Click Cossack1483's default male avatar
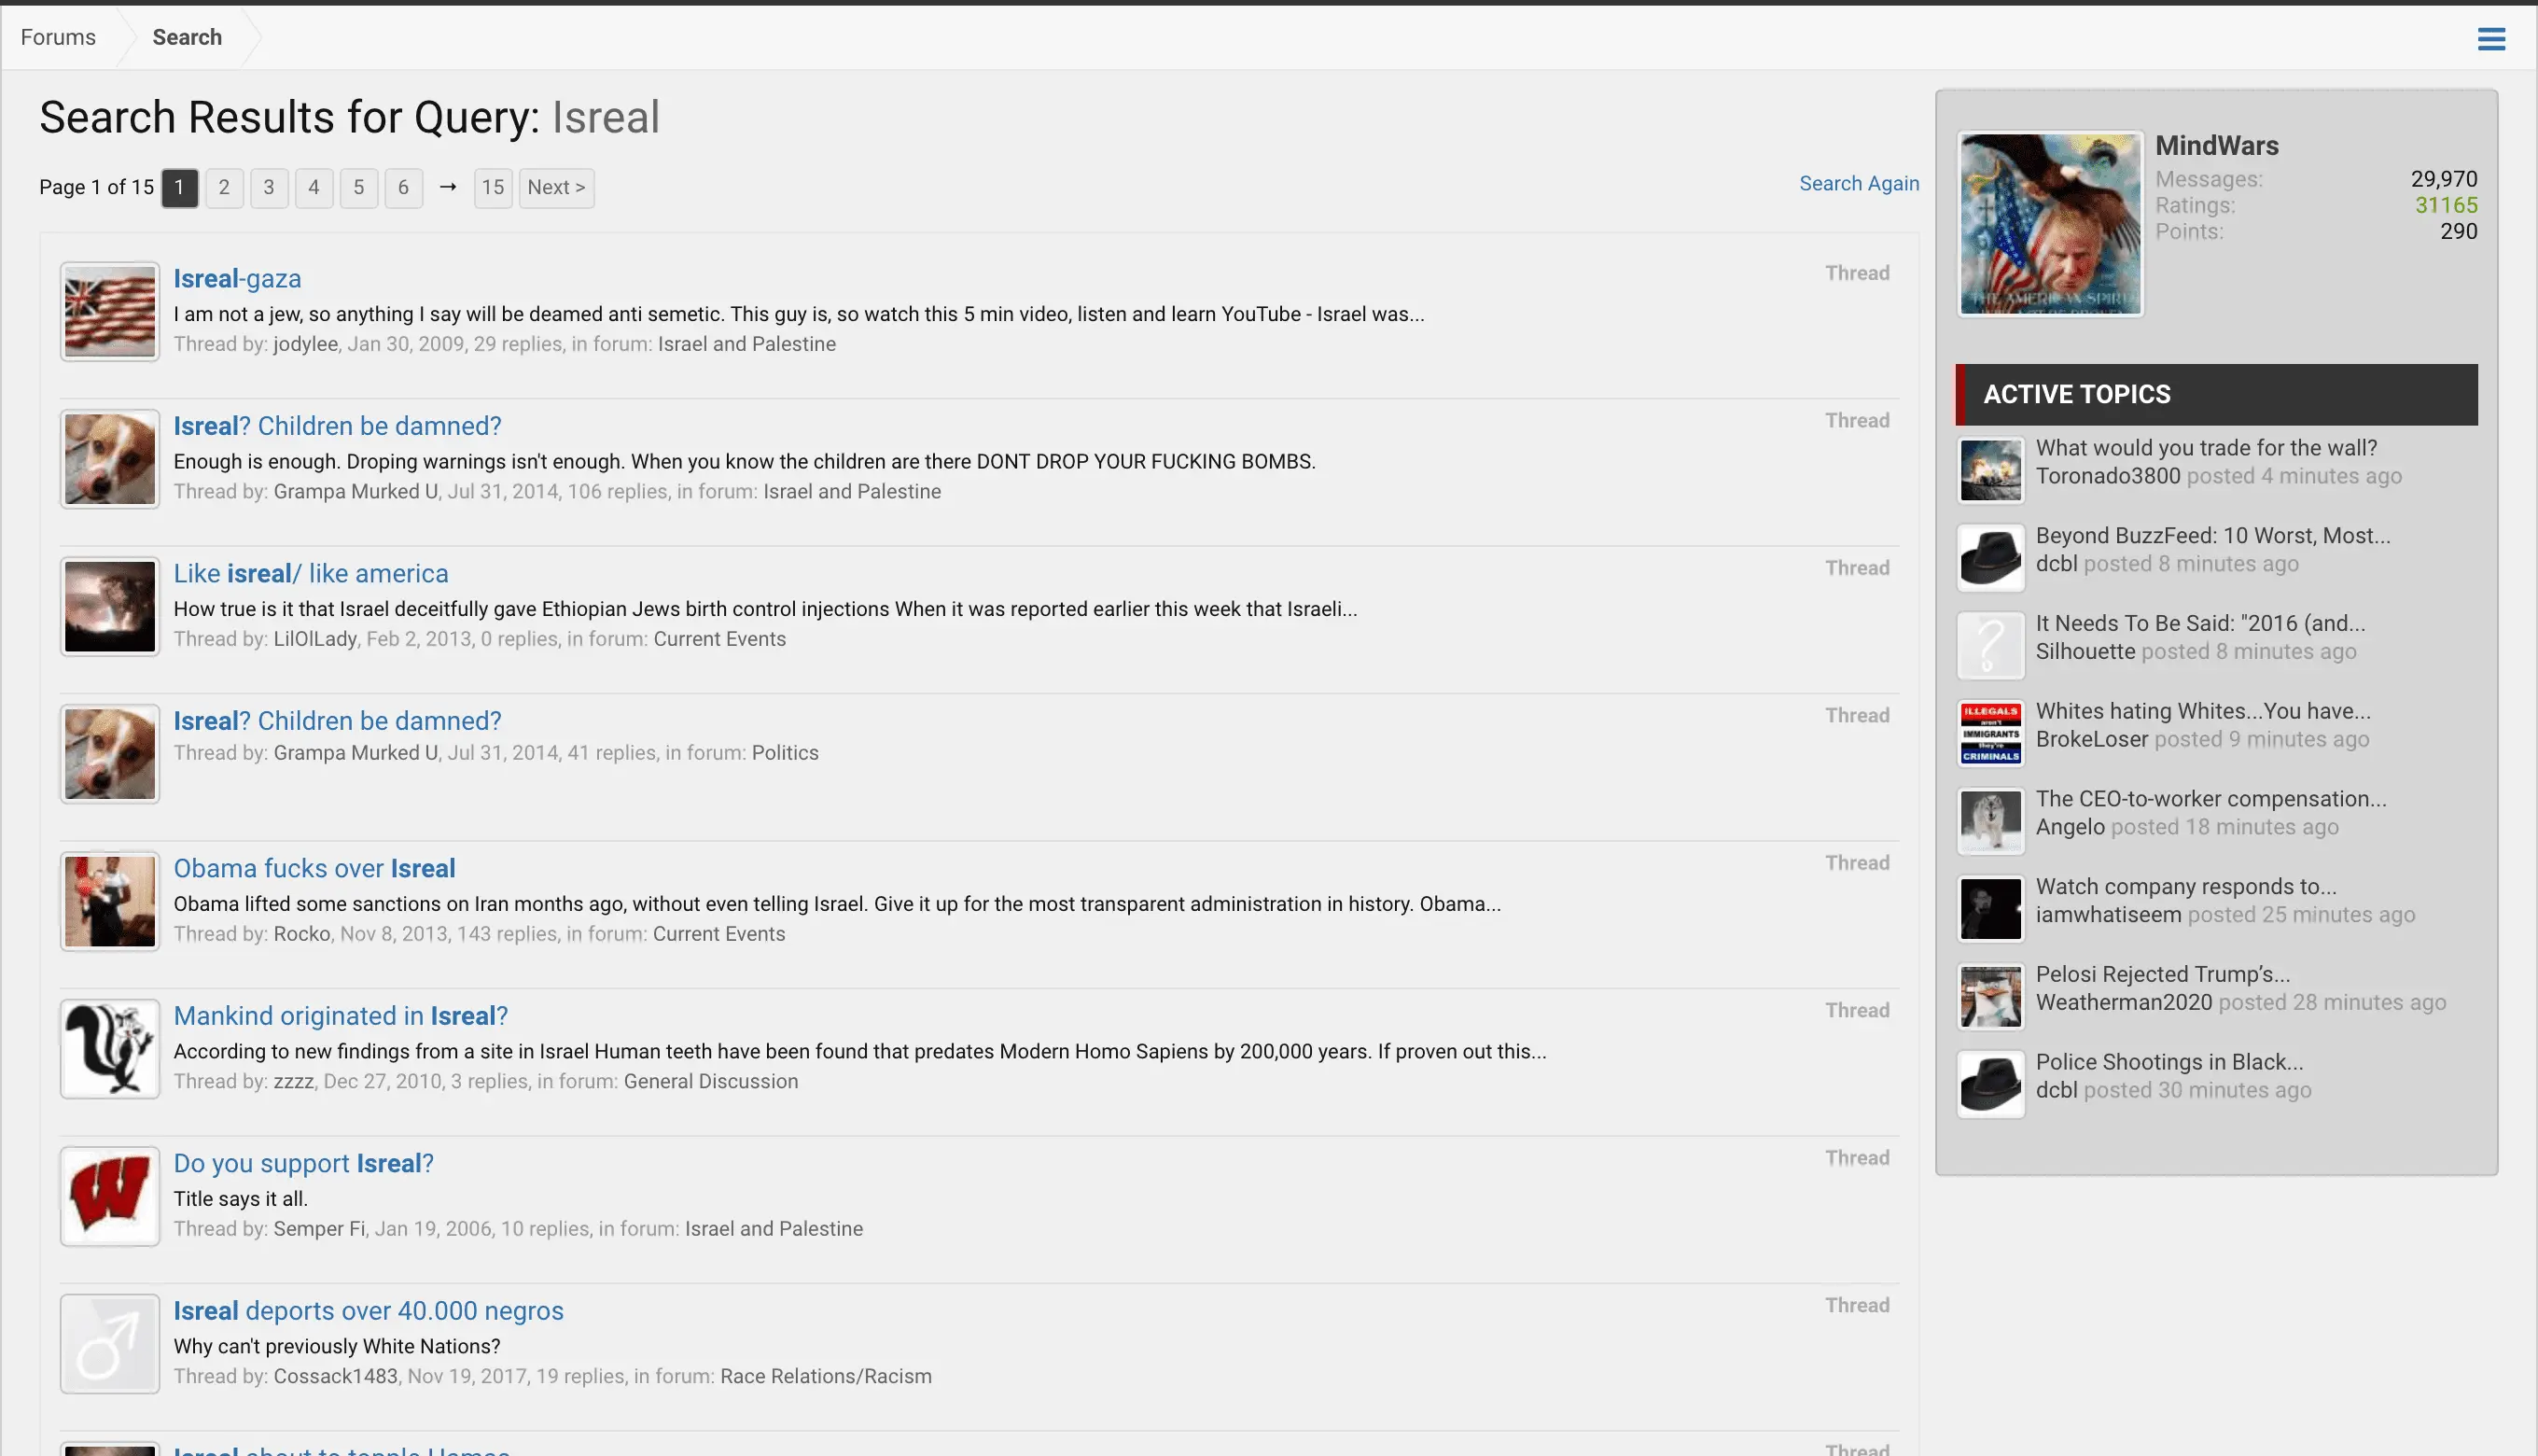Image resolution: width=2538 pixels, height=1456 pixels. tap(110, 1344)
